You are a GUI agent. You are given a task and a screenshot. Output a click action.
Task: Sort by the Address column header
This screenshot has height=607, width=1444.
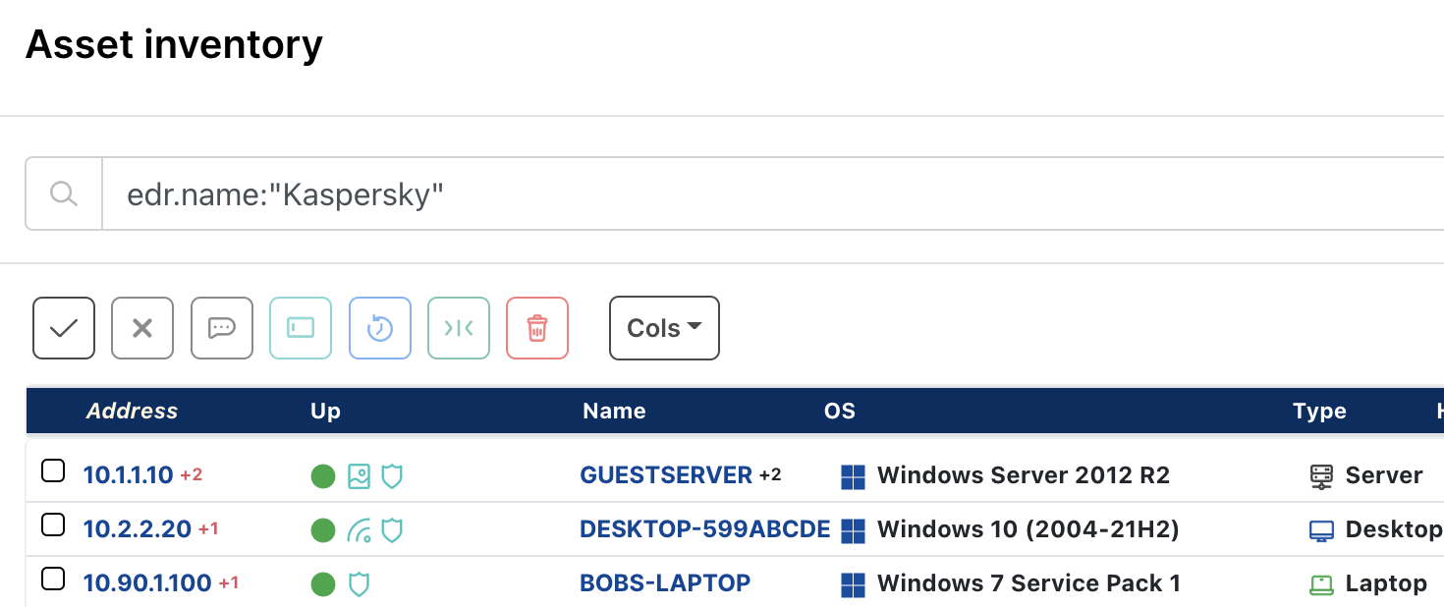[132, 411]
